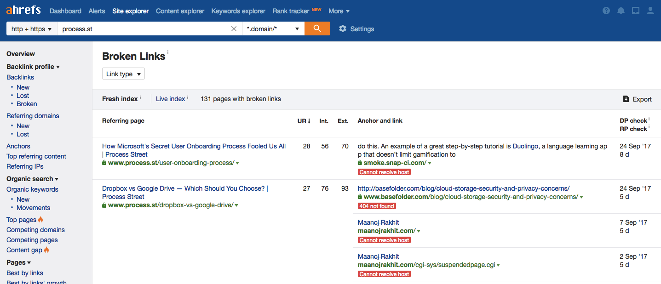Open Anchors in the sidebar

click(18, 146)
